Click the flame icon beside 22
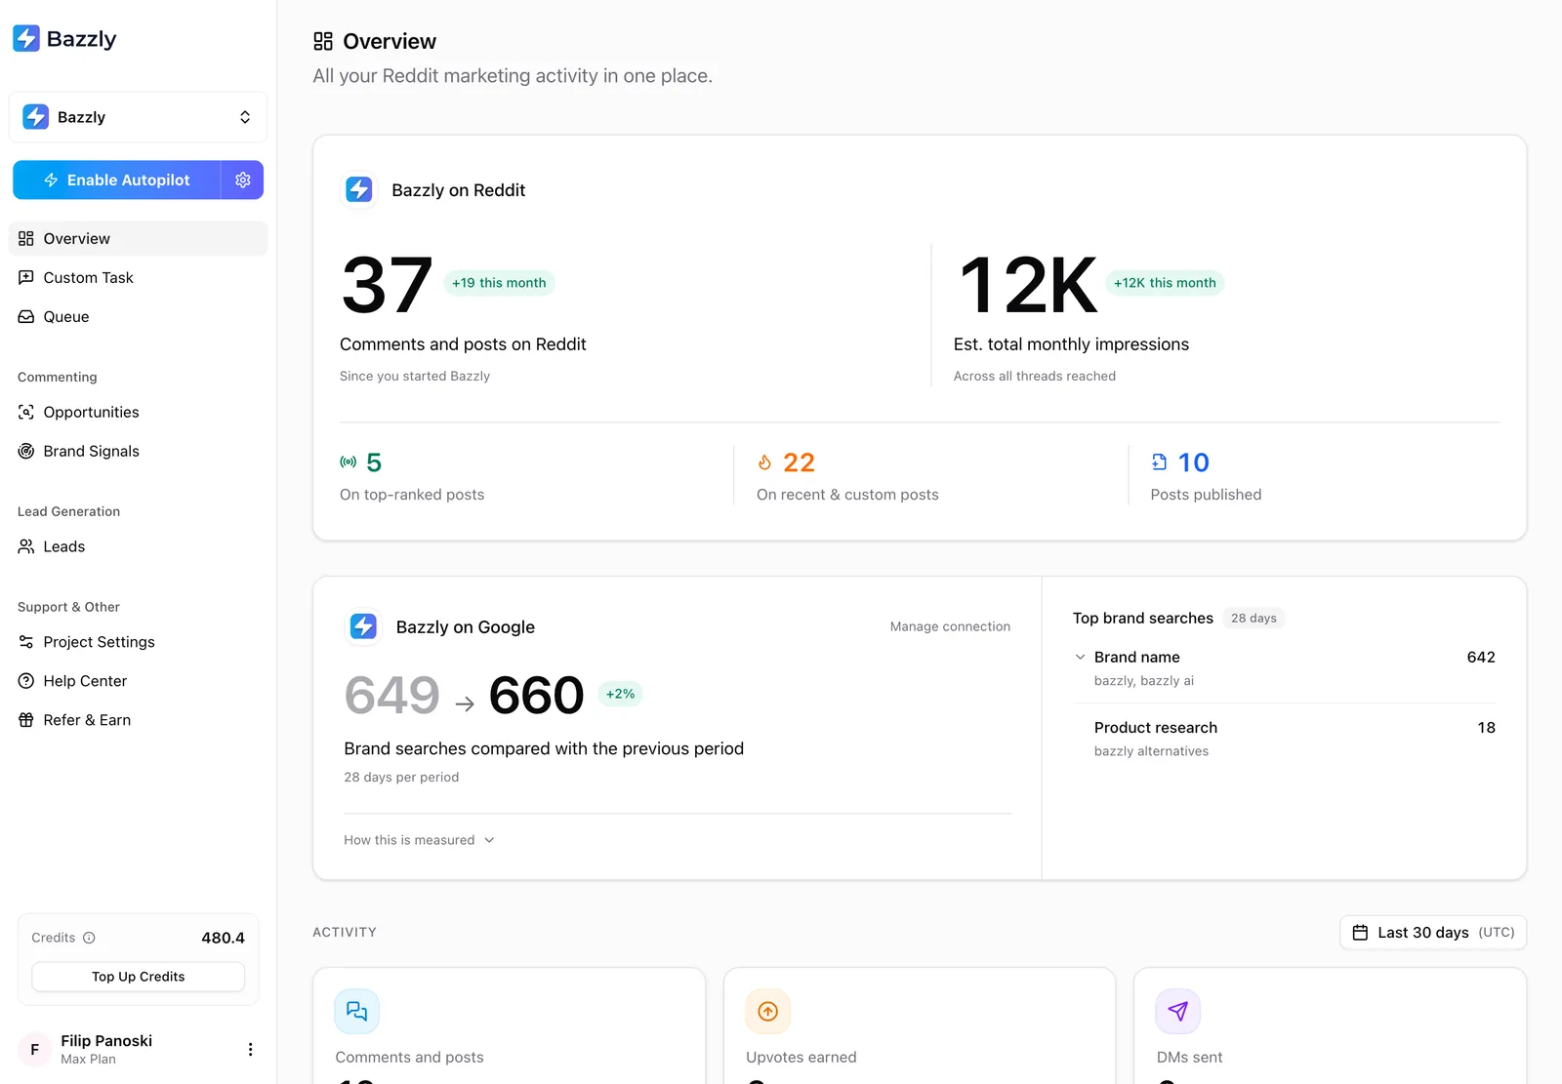The width and height of the screenshot is (1562, 1084). click(x=764, y=462)
